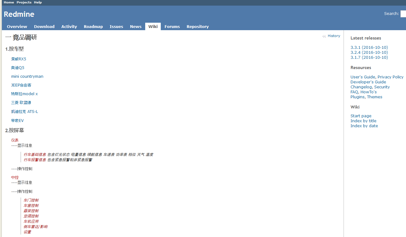Screen dimensions: 406x237
Task: Click the Latest releases sidebar heading
Action: (366, 38)
